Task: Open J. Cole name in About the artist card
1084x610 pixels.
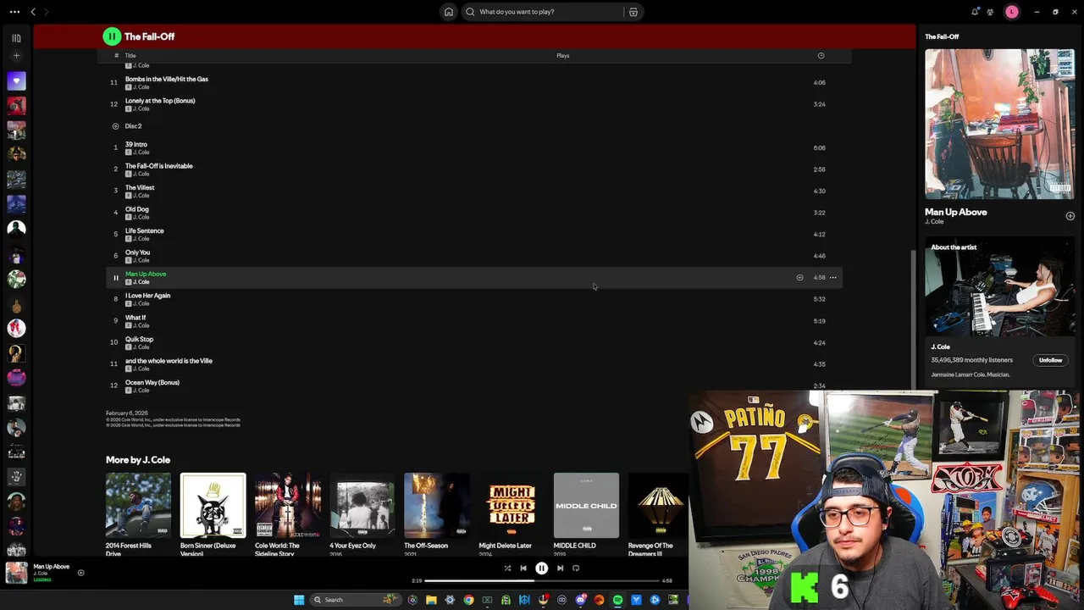Action: (940, 347)
